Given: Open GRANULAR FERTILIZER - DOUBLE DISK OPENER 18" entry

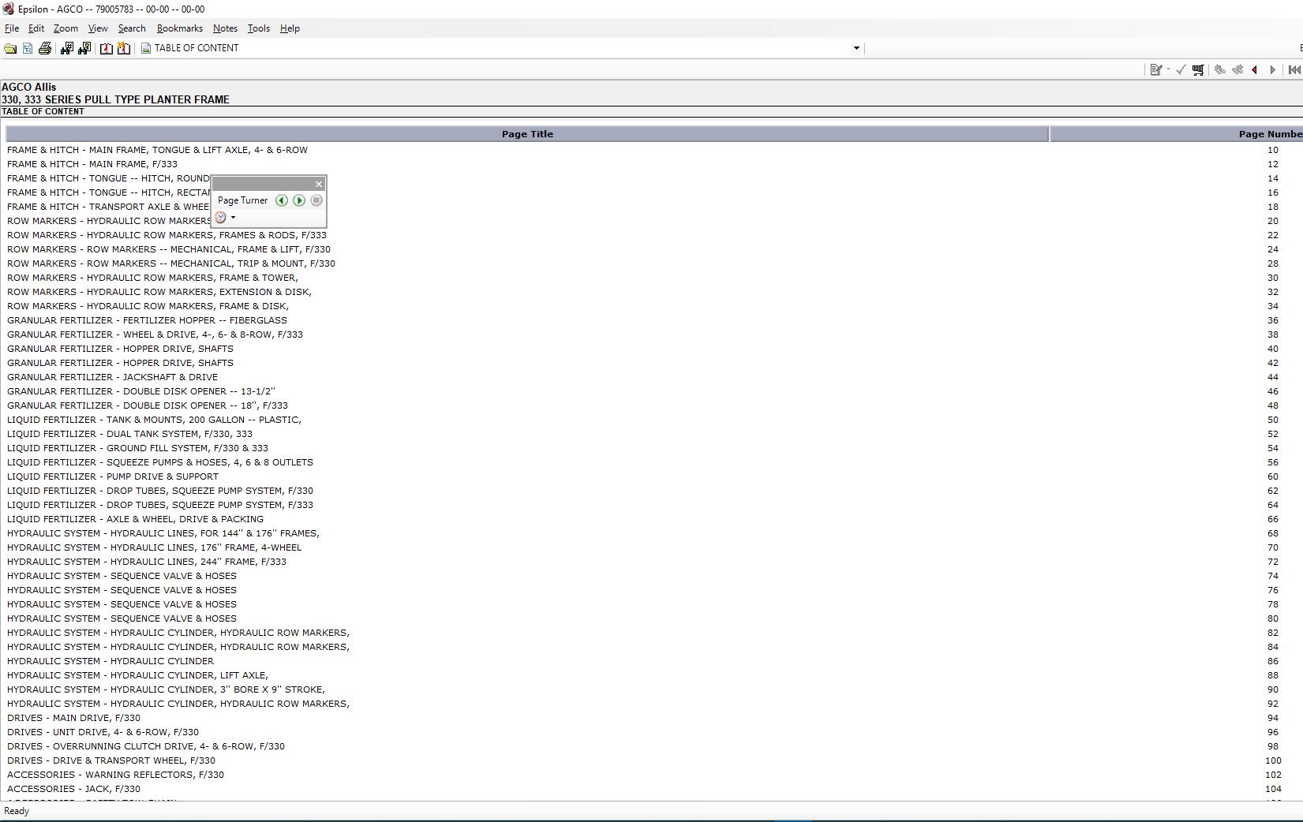Looking at the screenshot, I should (x=148, y=405).
